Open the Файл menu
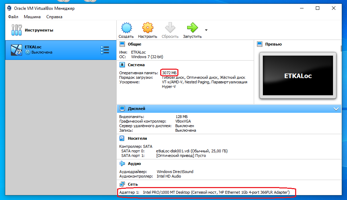 click(x=13, y=17)
